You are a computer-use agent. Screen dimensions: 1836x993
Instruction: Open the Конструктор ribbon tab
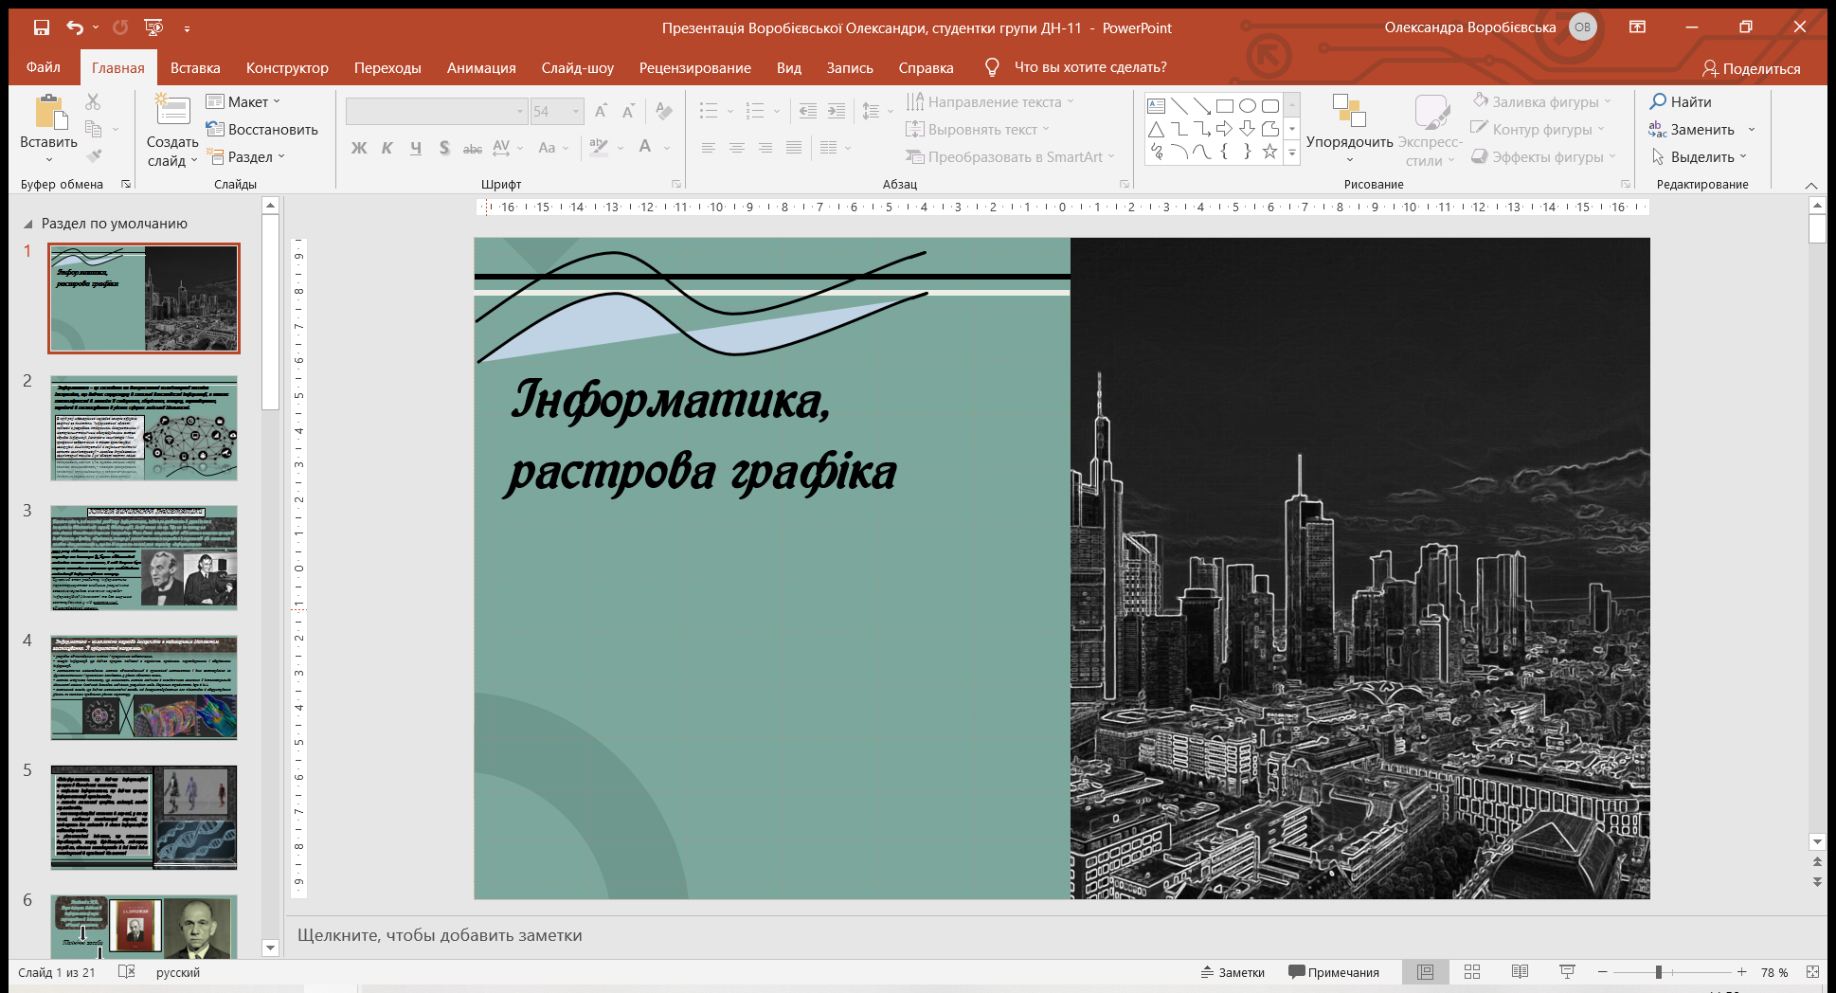[287, 67]
